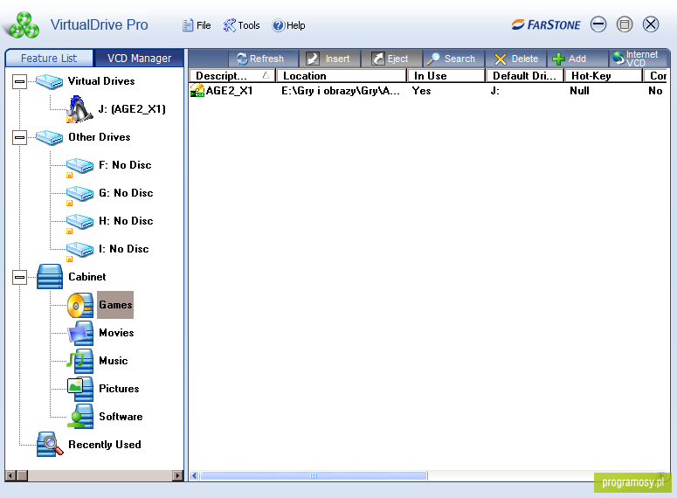
Task: Click the Virtual Drives tree label
Action: point(101,81)
